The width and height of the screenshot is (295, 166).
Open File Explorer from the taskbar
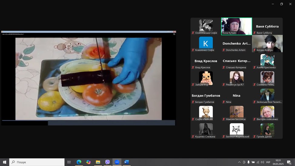[98, 162]
